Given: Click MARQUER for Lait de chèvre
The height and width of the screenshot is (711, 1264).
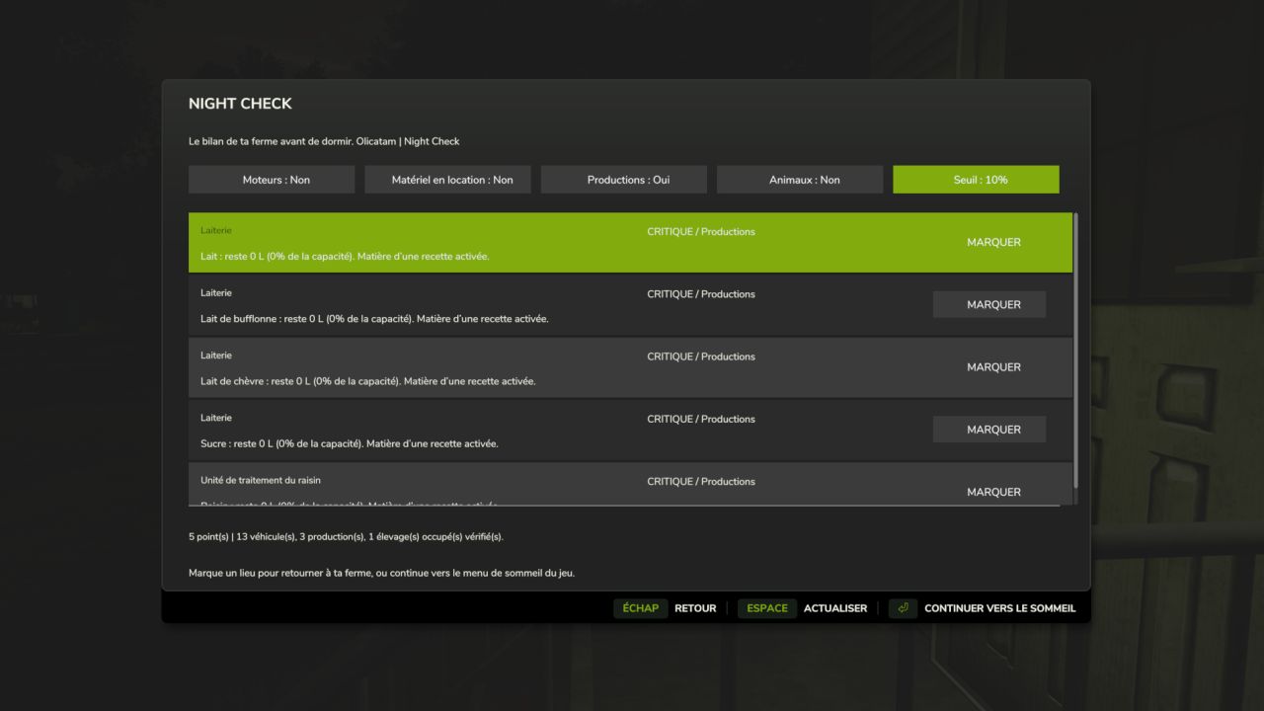Looking at the screenshot, I should tap(993, 366).
